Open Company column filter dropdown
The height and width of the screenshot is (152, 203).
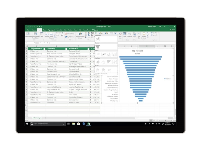click(66, 49)
